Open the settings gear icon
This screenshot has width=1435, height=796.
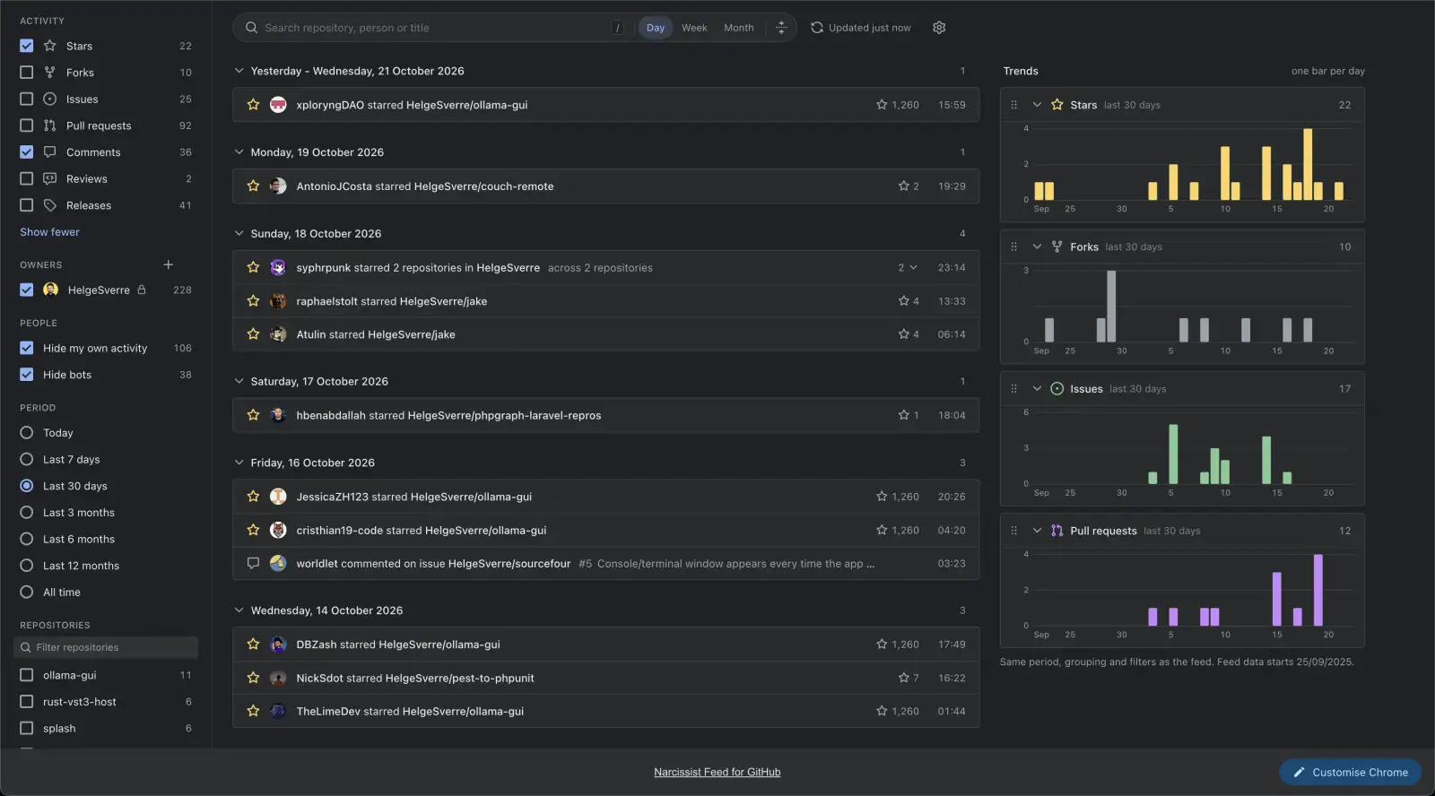[939, 28]
